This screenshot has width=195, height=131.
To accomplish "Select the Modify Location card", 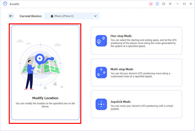I will (45, 73).
